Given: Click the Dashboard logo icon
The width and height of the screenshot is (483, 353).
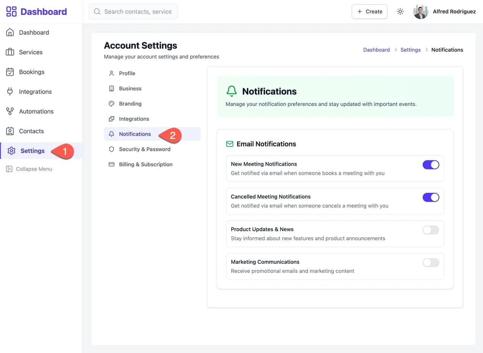Looking at the screenshot, I should click(x=11, y=11).
